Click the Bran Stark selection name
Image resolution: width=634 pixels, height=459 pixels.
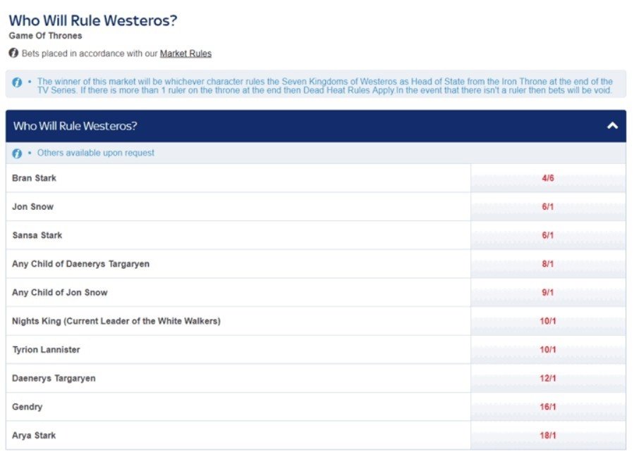point(34,178)
